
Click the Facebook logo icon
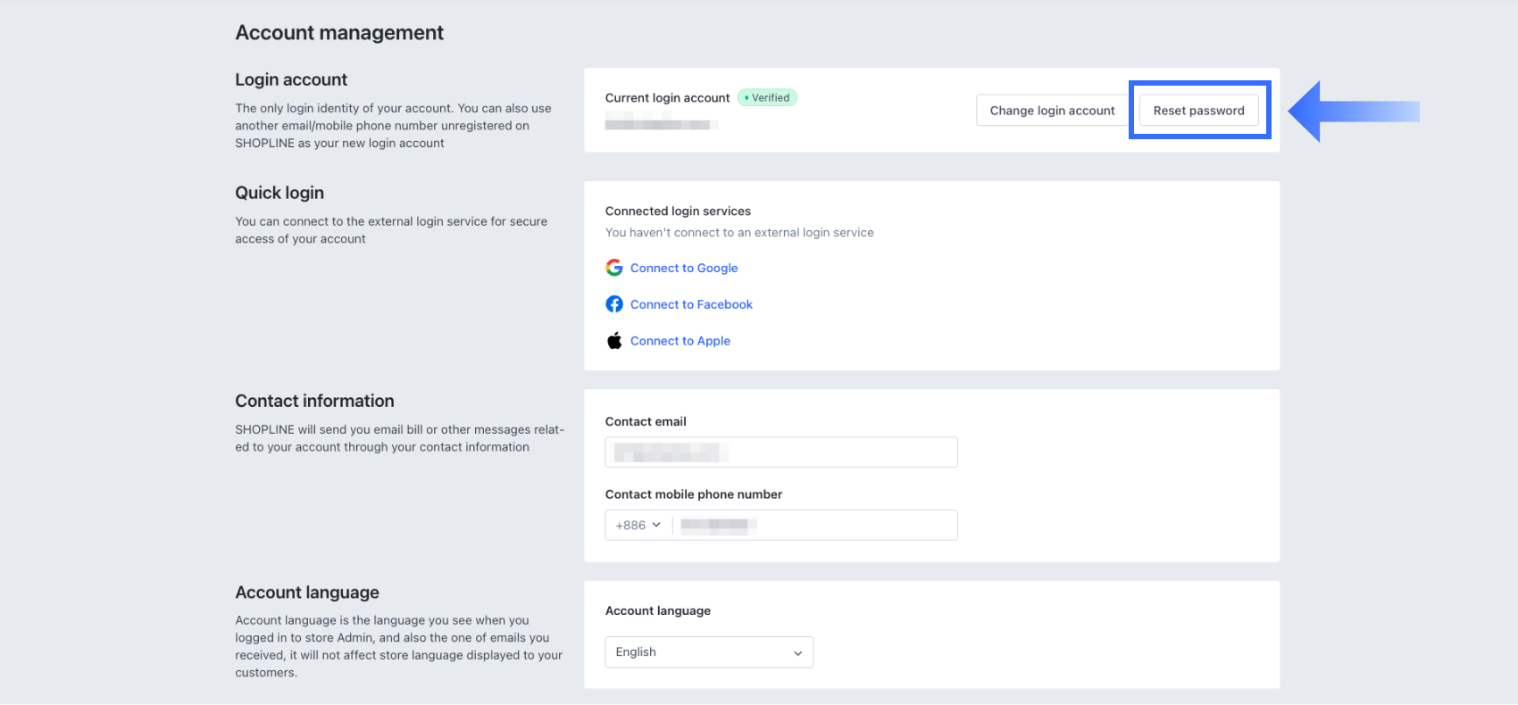coord(614,304)
